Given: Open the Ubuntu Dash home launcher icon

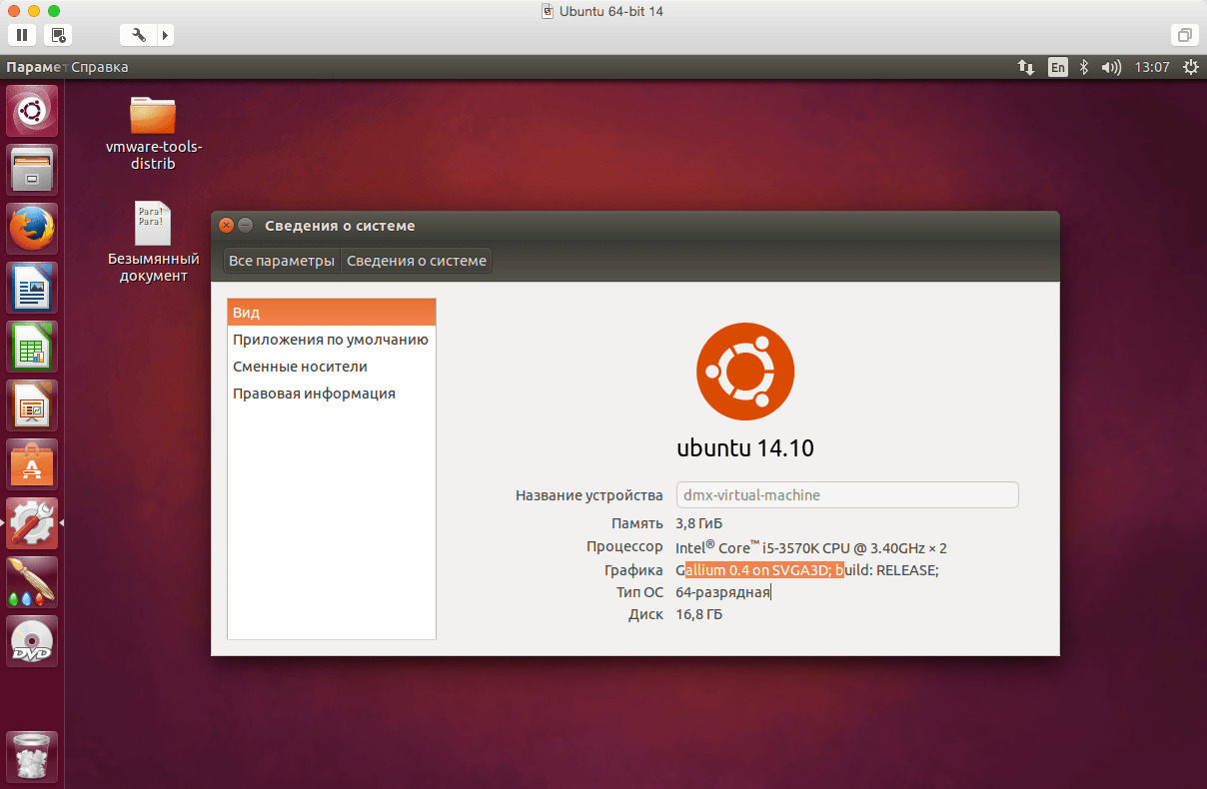Looking at the screenshot, I should click(x=33, y=111).
